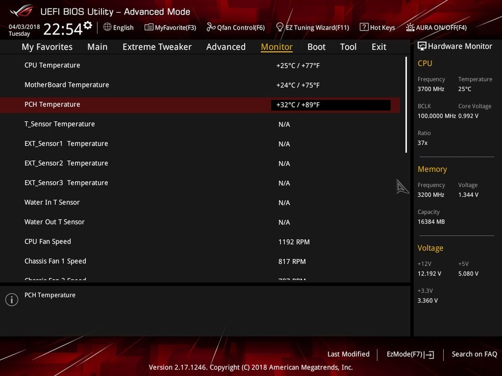Click the Qfan Control fan icon
502x376 pixels.
coord(211,27)
